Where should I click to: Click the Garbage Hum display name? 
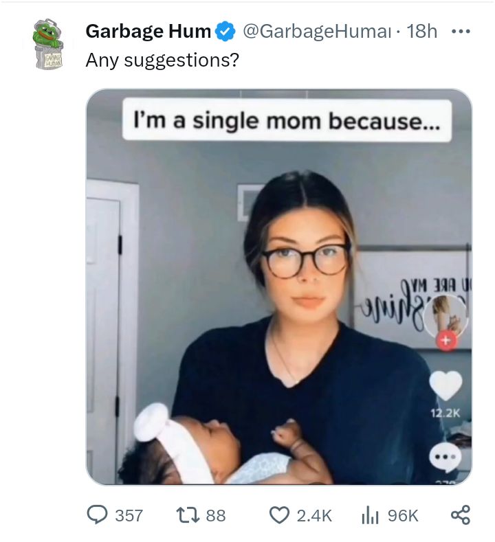[148, 31]
